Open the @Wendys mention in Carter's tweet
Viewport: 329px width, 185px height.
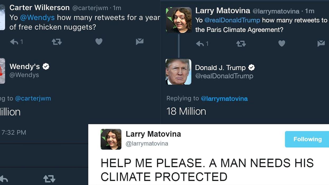37,18
